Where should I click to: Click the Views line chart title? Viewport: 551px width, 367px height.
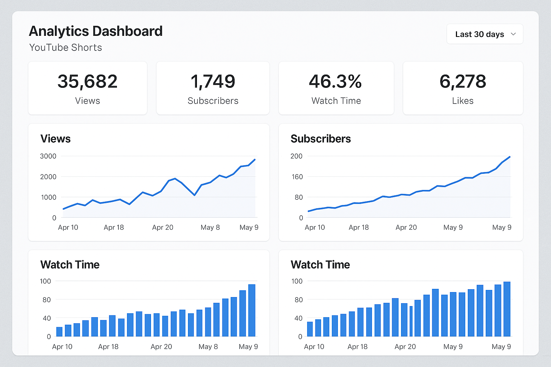pos(56,139)
